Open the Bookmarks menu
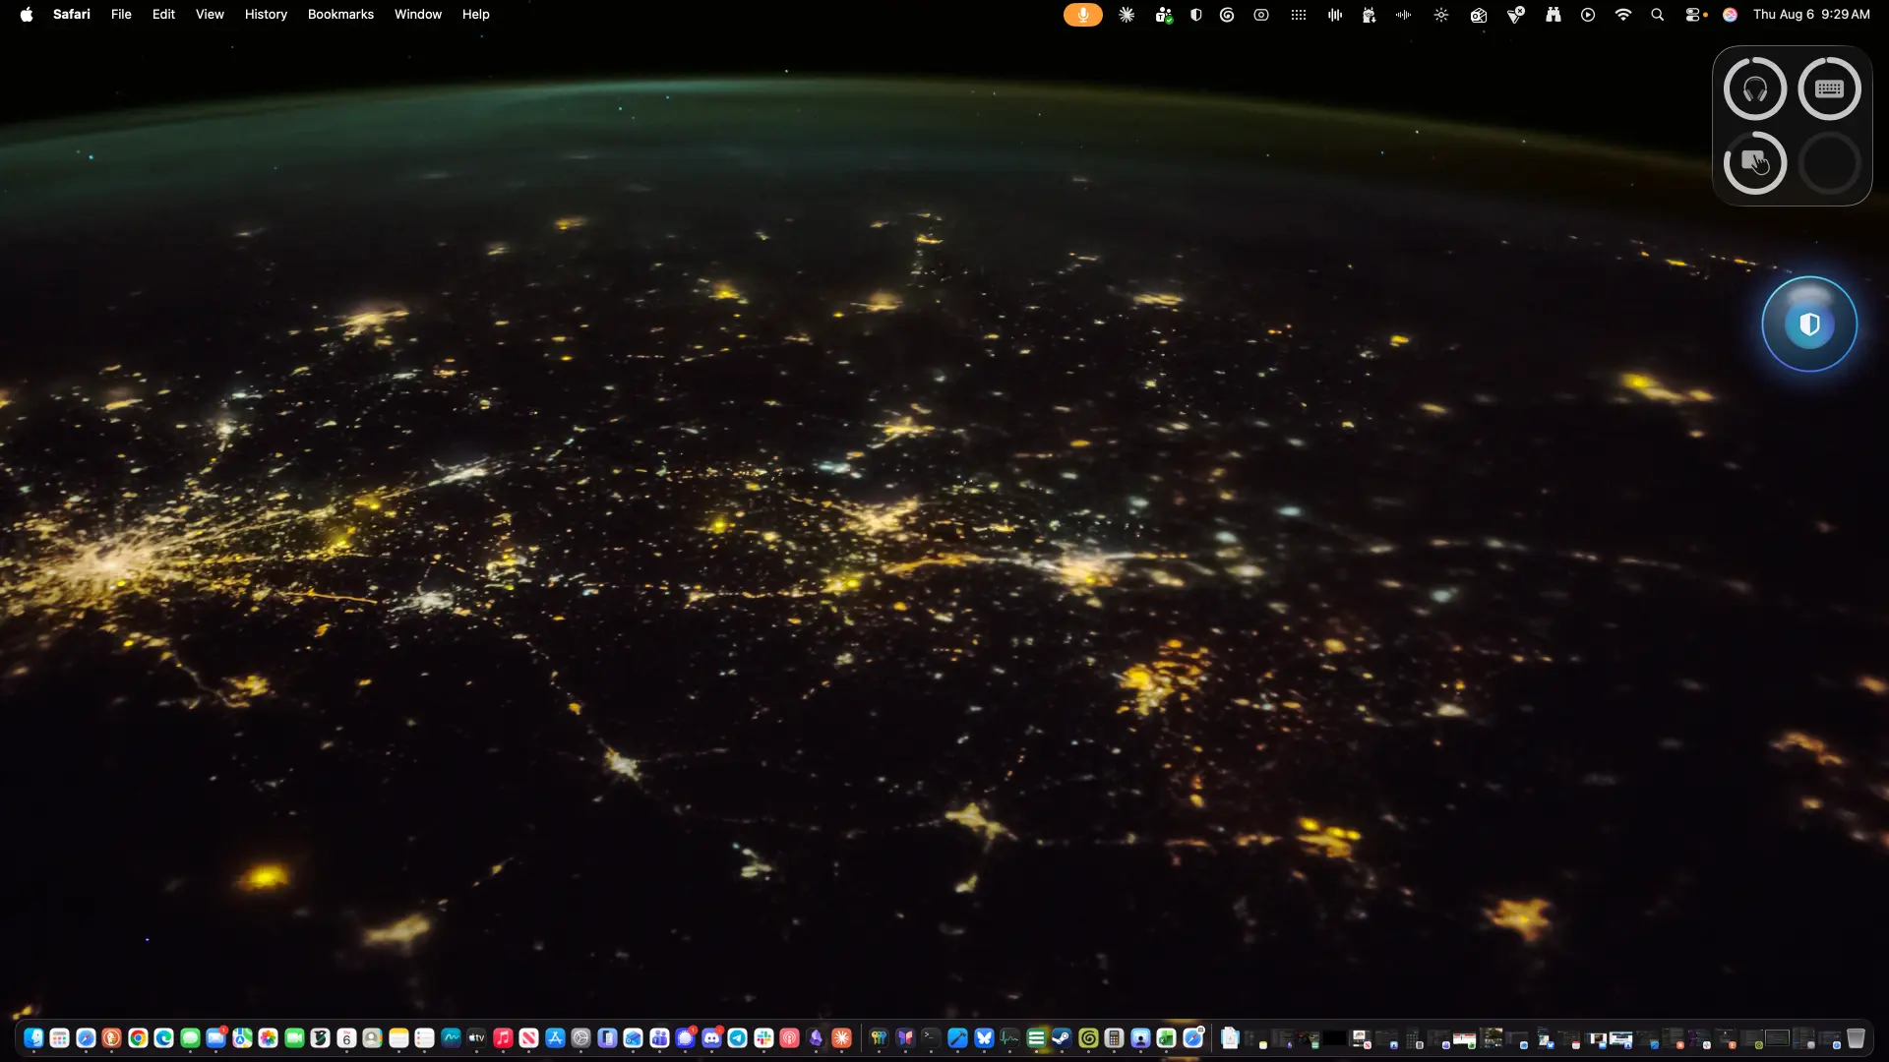The width and height of the screenshot is (1889, 1062). click(340, 14)
